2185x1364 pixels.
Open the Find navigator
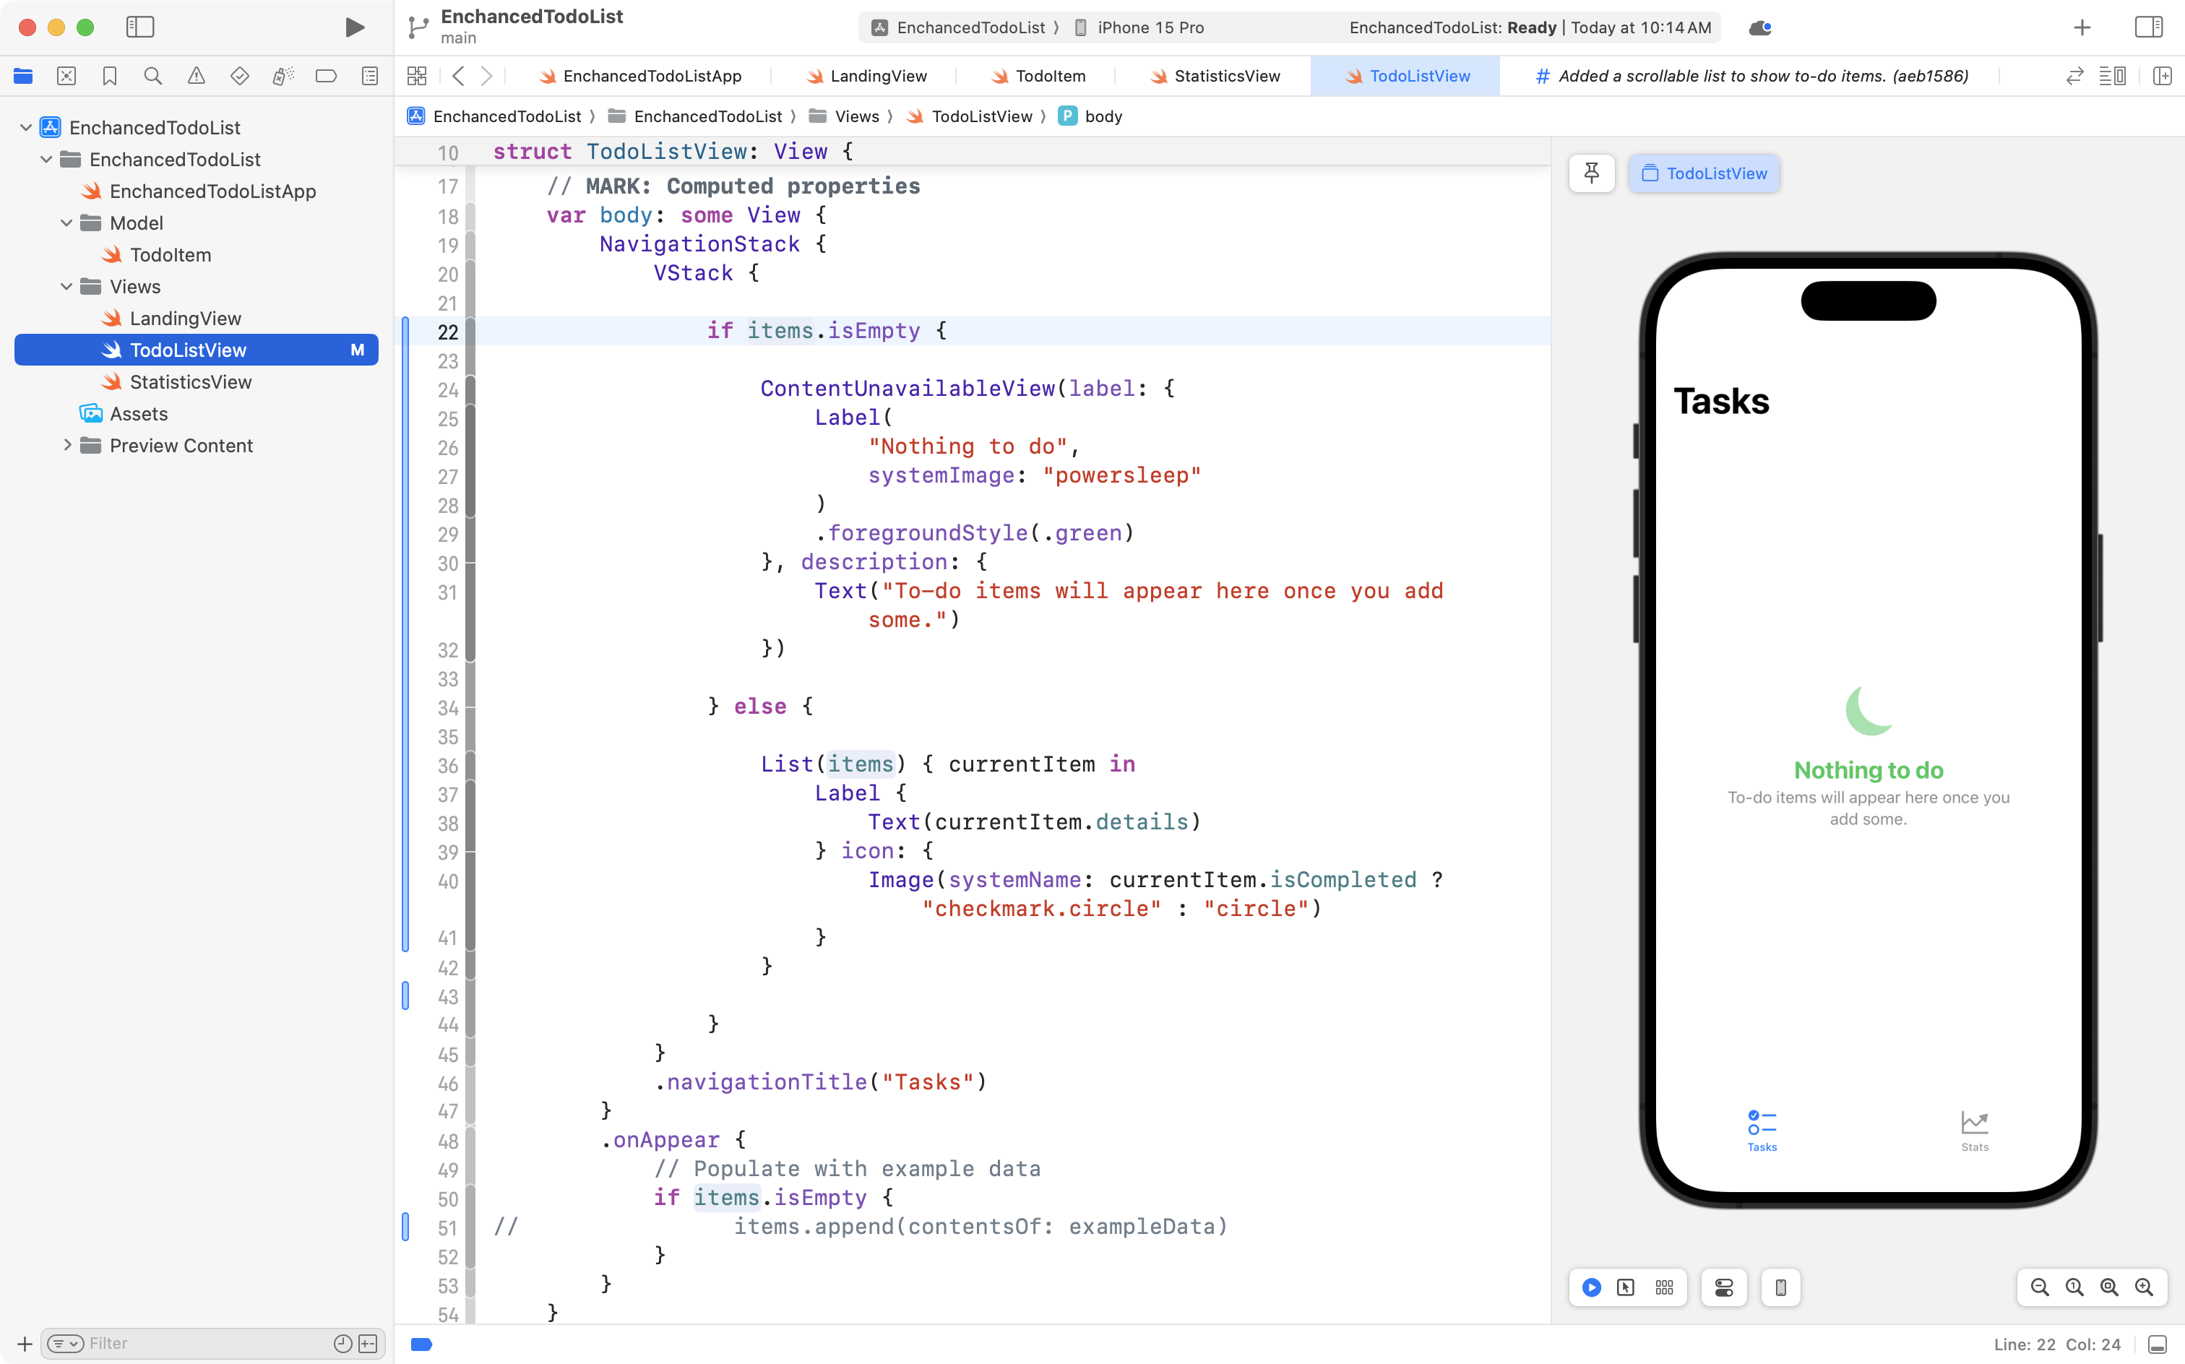click(x=152, y=76)
